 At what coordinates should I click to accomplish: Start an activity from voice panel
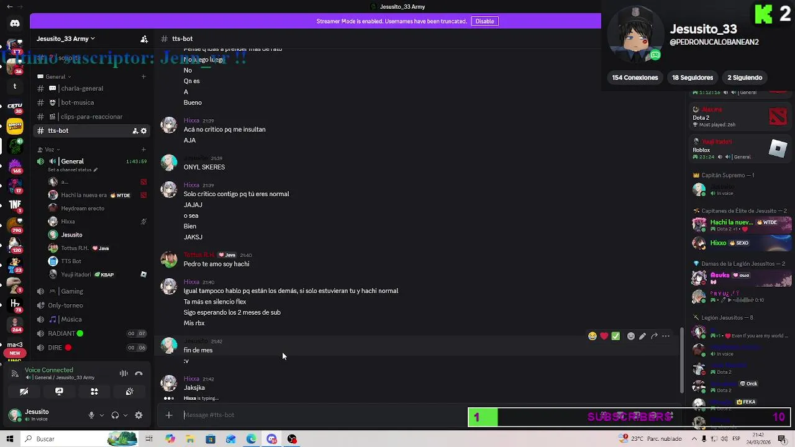point(94,392)
